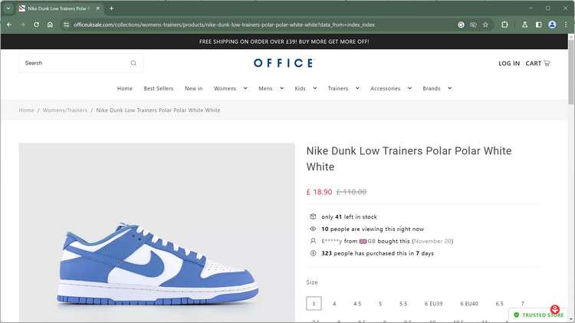Open the New in menu item
The width and height of the screenshot is (575, 323).
point(194,88)
